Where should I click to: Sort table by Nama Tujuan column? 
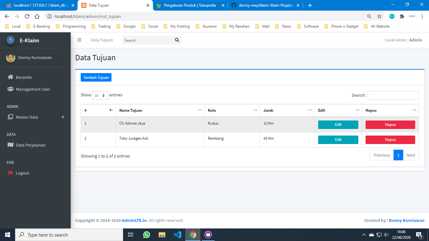[x=160, y=110]
